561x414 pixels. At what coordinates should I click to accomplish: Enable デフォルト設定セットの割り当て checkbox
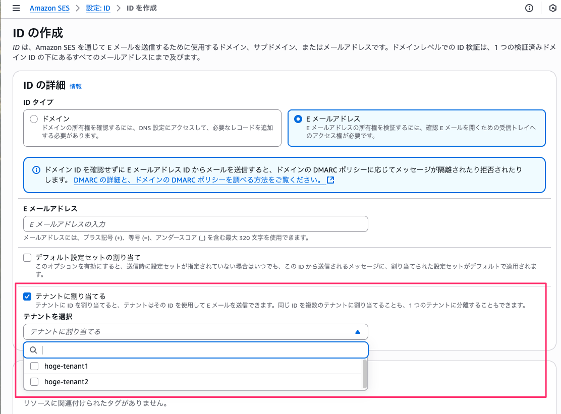[27, 258]
